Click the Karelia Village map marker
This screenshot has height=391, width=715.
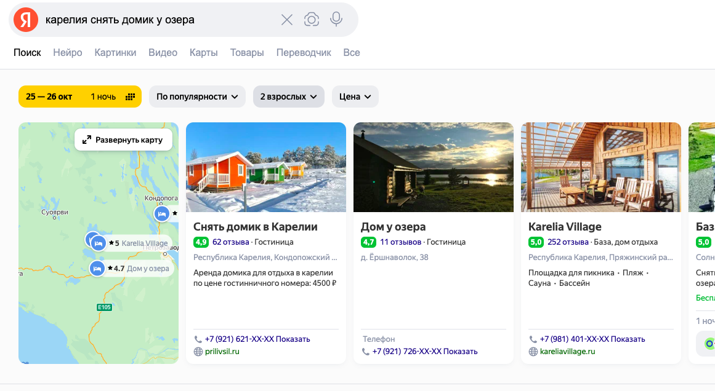pos(97,243)
